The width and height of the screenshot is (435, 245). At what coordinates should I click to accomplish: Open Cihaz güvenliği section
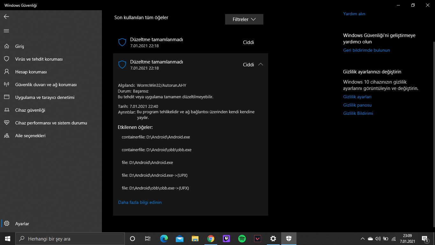pos(51,110)
